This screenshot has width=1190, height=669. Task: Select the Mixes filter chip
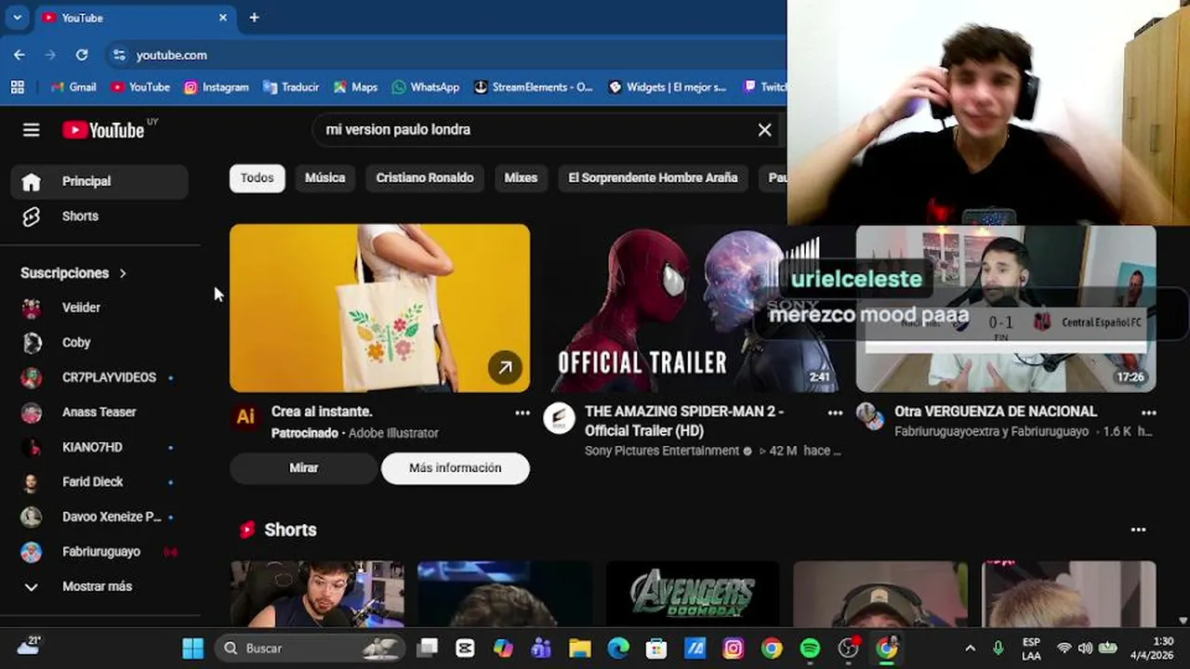coord(521,177)
